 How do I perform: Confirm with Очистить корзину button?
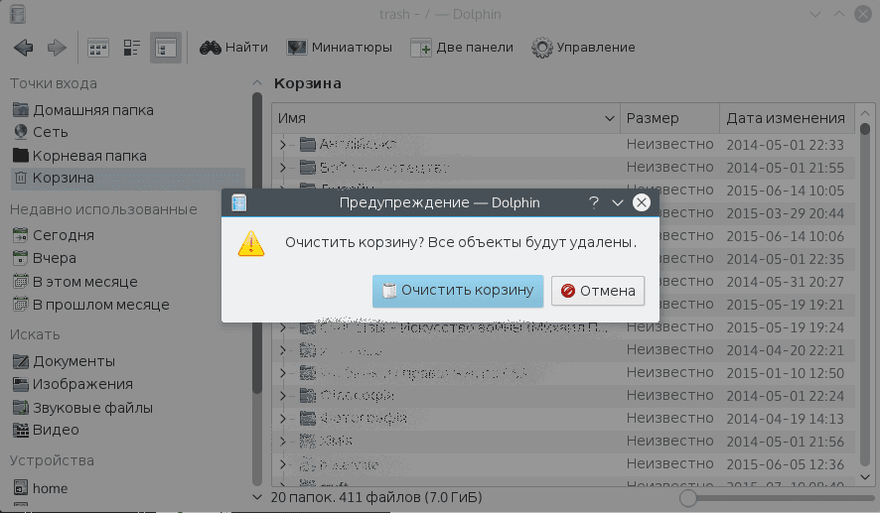click(458, 291)
